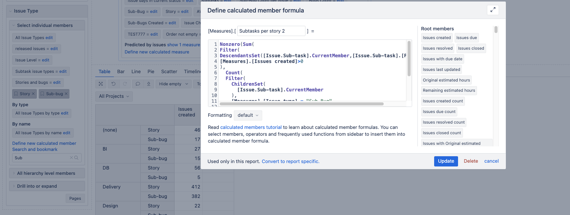Screen dimensions: 570x215
Task: Collapse Select individual members section
Action: tap(14, 25)
